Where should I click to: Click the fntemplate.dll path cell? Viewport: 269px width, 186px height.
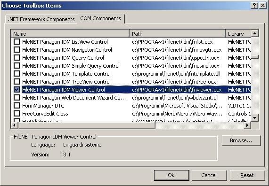point(176,74)
